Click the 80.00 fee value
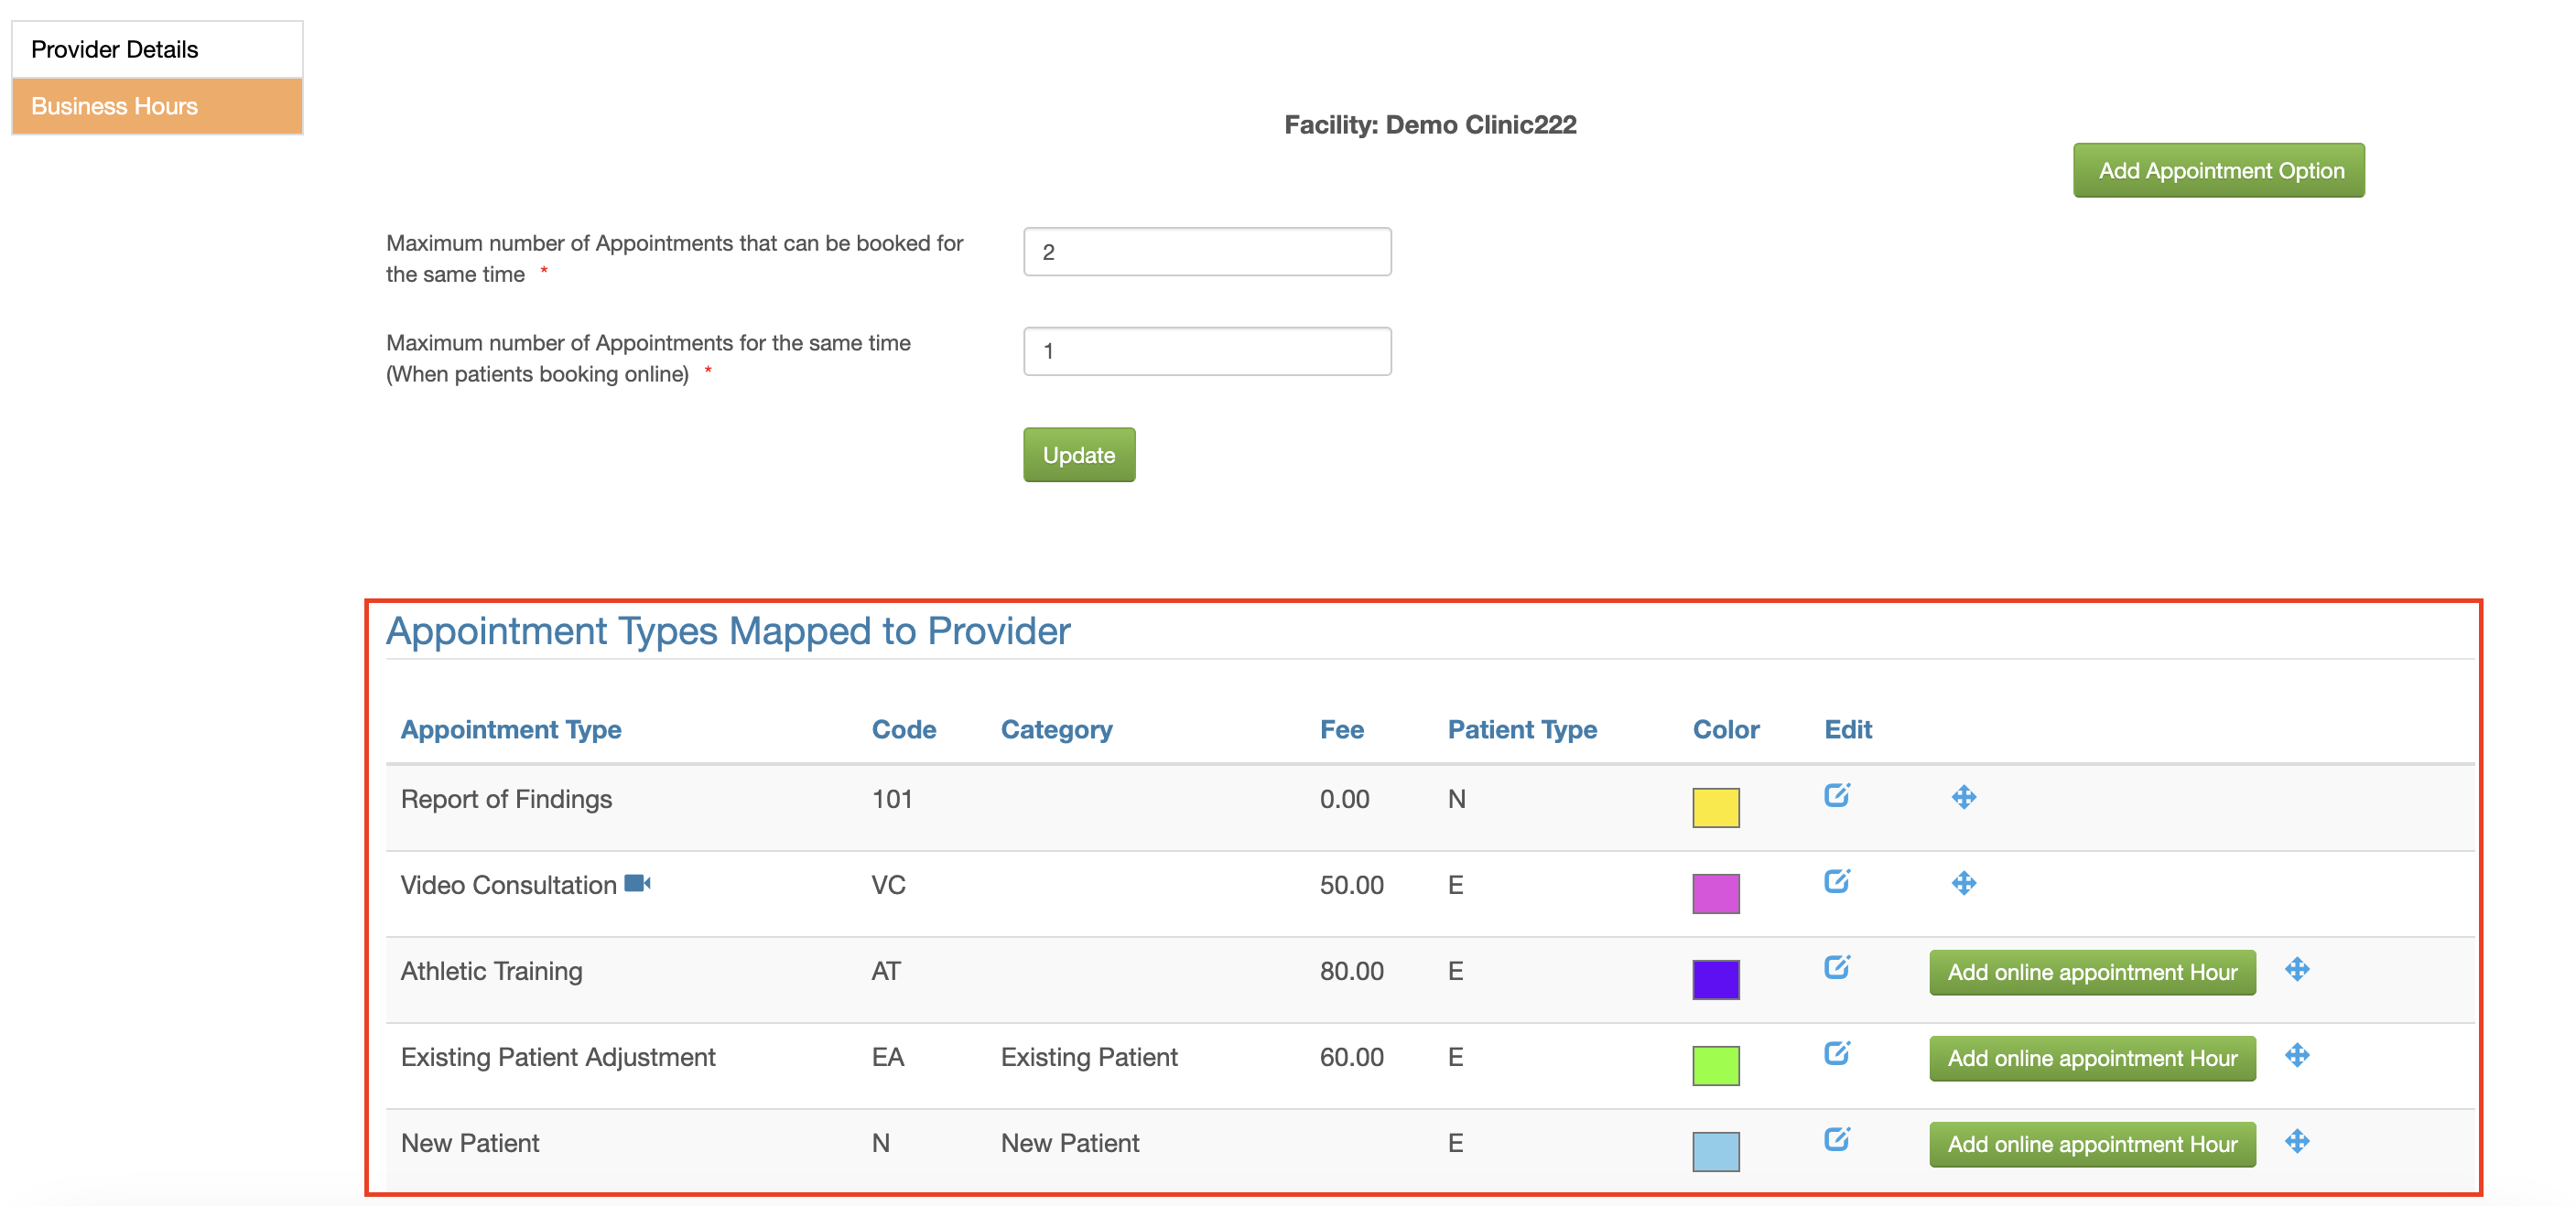 point(1352,971)
